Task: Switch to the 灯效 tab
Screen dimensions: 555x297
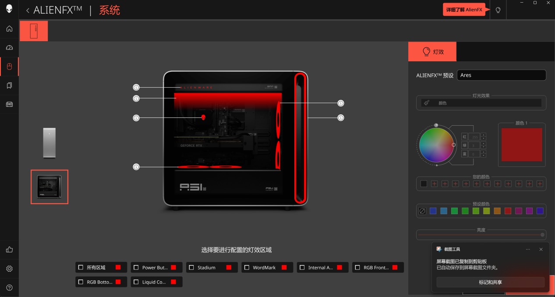Action: (432, 52)
